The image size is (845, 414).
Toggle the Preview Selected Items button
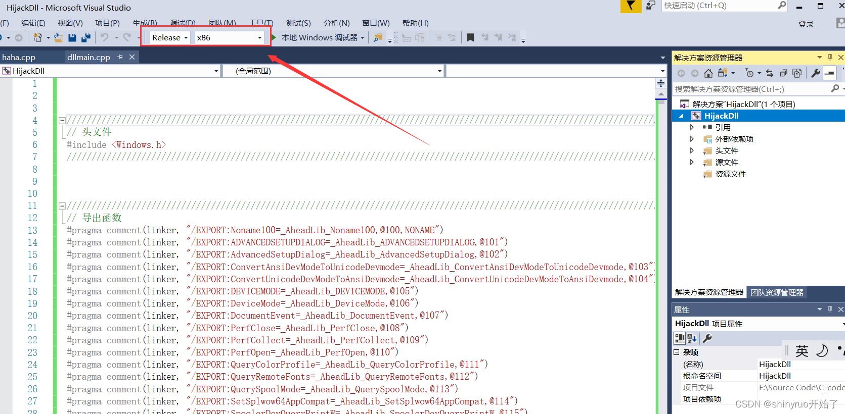[830, 73]
